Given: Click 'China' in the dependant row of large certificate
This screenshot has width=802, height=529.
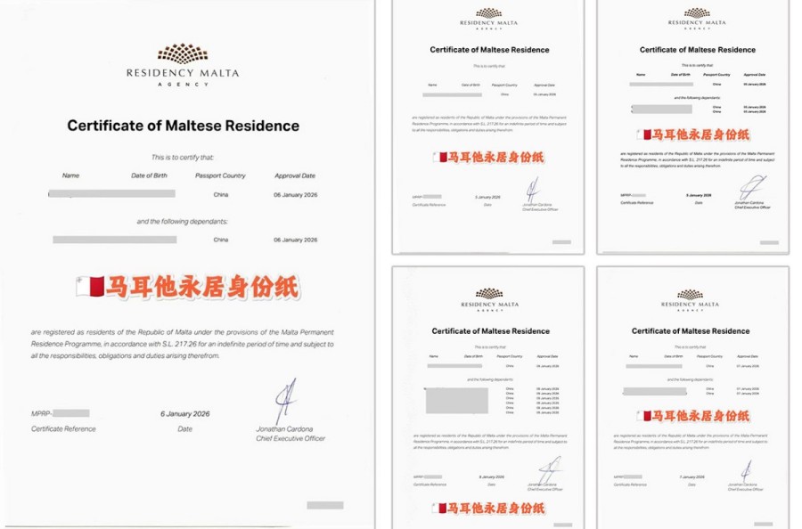Looking at the screenshot, I should tap(221, 240).
